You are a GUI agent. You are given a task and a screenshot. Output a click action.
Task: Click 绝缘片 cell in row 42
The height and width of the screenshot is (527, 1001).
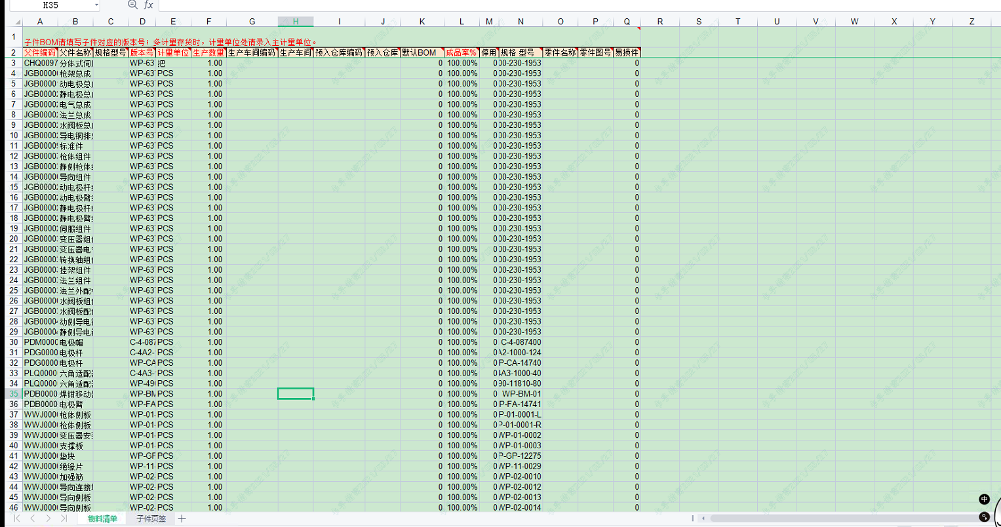point(75,466)
